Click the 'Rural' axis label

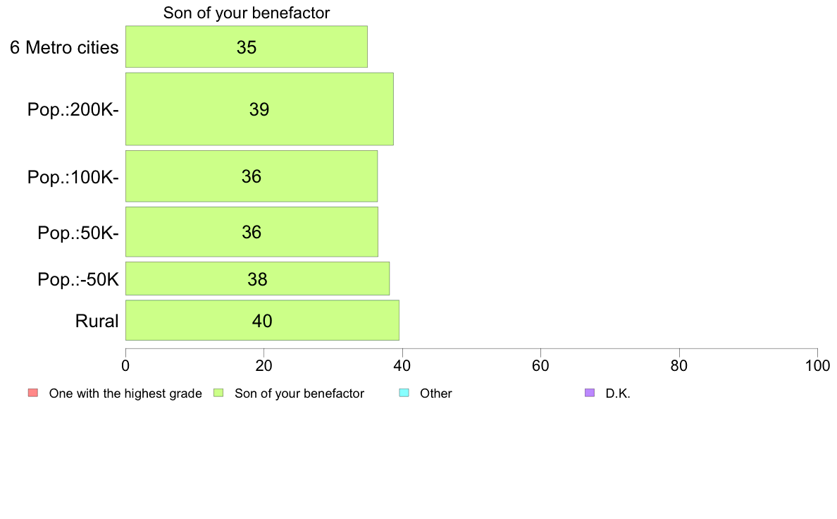[97, 322]
